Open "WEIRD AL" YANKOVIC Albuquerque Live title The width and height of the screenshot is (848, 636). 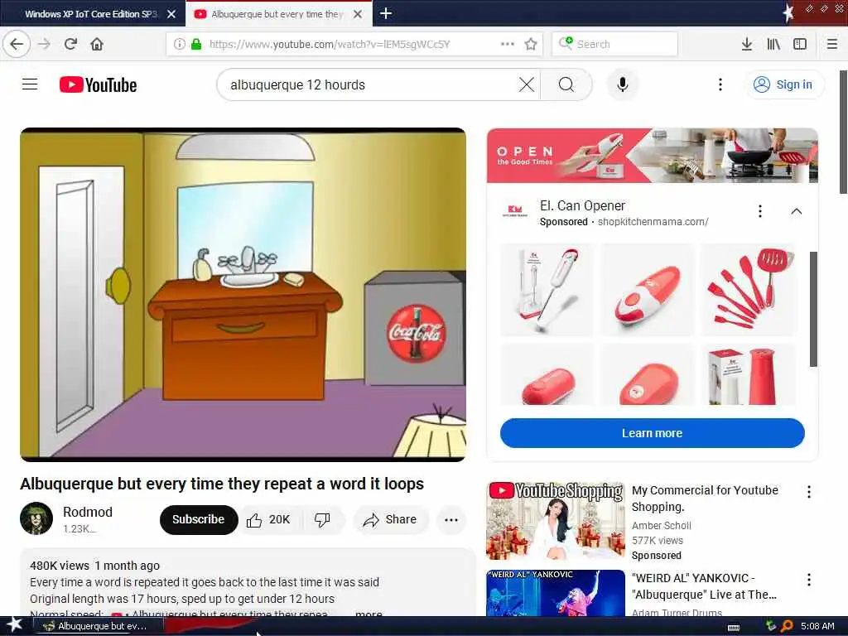(x=704, y=586)
